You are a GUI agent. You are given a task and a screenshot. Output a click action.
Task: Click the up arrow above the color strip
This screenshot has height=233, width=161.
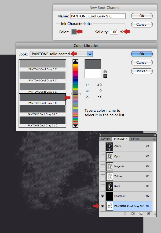tap(75, 61)
